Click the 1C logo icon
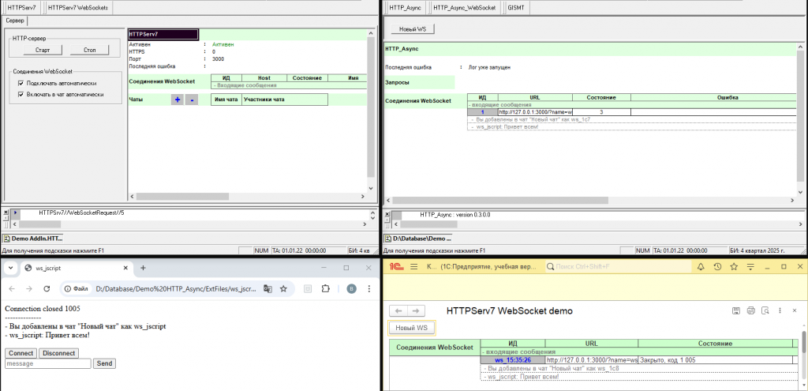The height and width of the screenshot is (391, 808). point(396,267)
